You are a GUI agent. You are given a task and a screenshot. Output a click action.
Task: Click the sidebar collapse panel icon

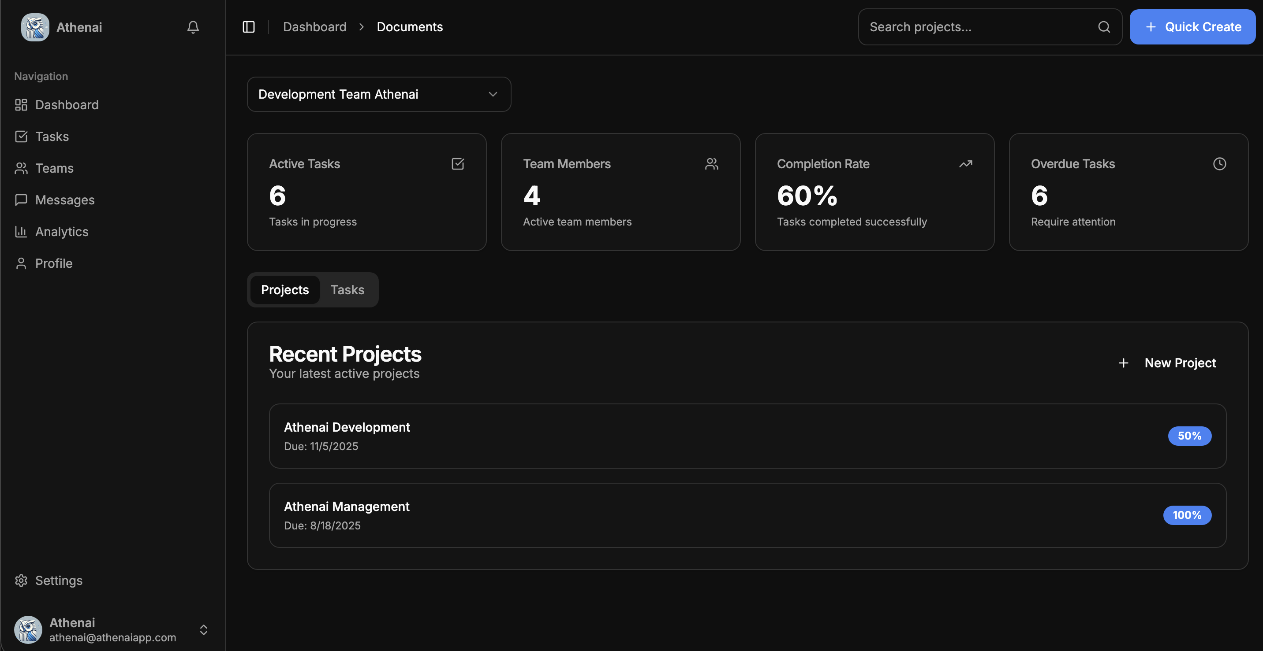pos(248,27)
